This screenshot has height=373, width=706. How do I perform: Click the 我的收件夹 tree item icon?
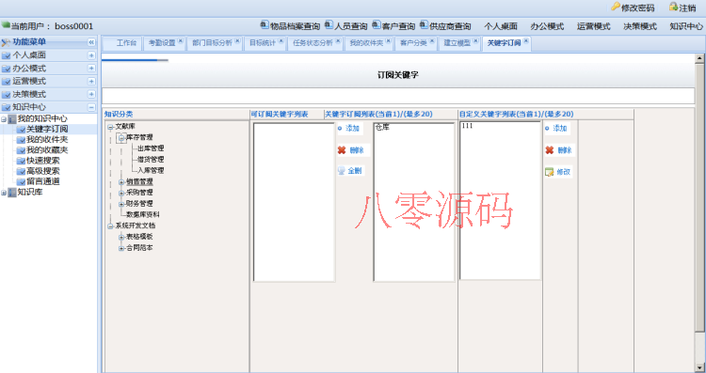[21, 140]
